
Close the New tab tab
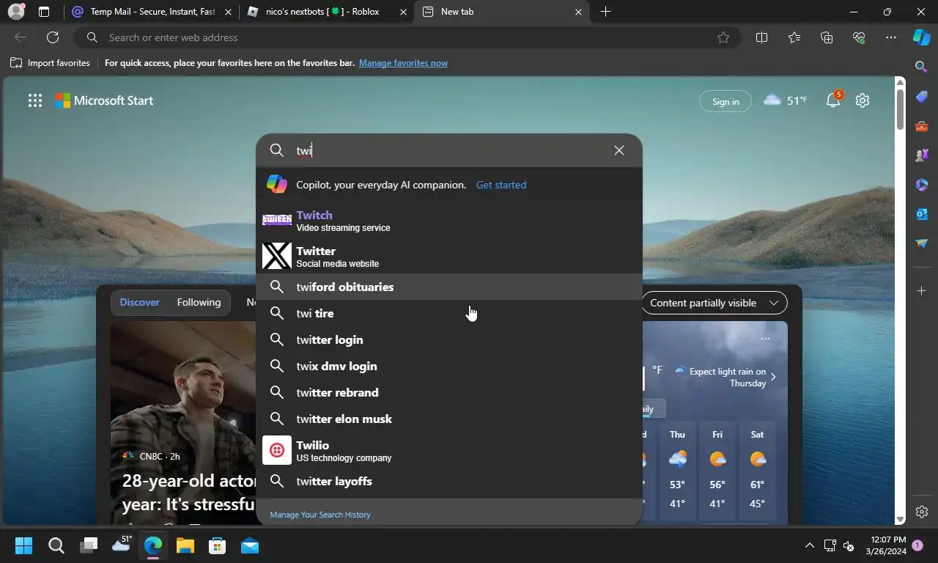579,12
